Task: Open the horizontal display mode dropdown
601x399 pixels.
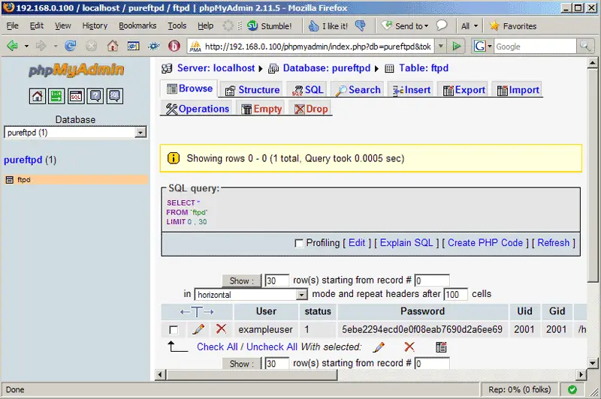Action: [x=251, y=295]
